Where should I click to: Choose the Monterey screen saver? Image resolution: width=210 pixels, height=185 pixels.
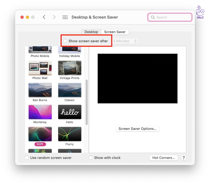[x=40, y=112]
